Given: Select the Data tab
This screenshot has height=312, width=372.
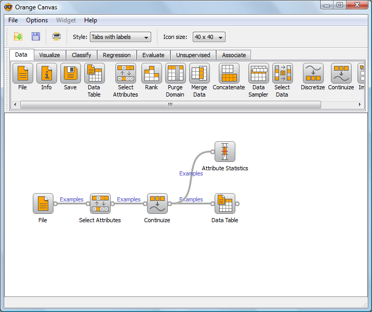Looking at the screenshot, I should click(x=21, y=55).
